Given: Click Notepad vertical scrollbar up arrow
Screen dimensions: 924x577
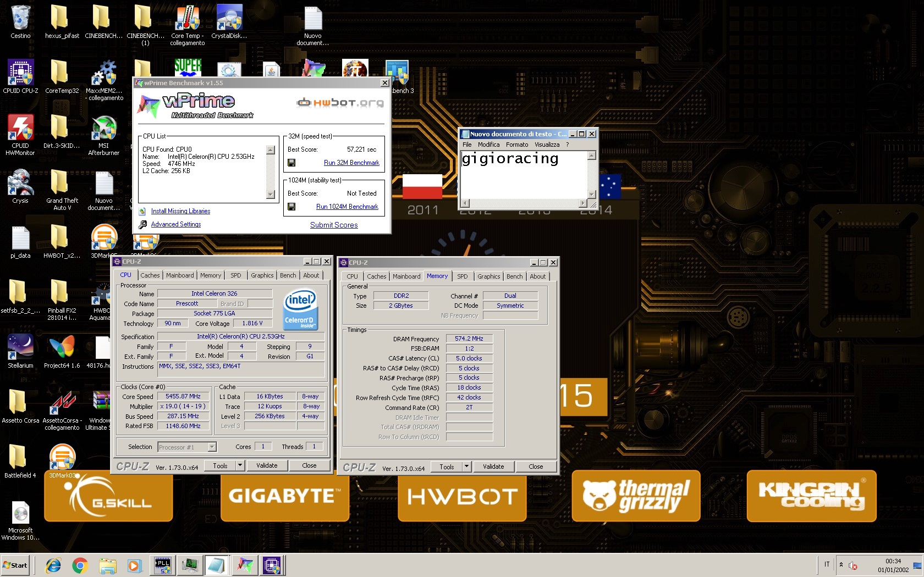Looking at the screenshot, I should click(x=592, y=156).
